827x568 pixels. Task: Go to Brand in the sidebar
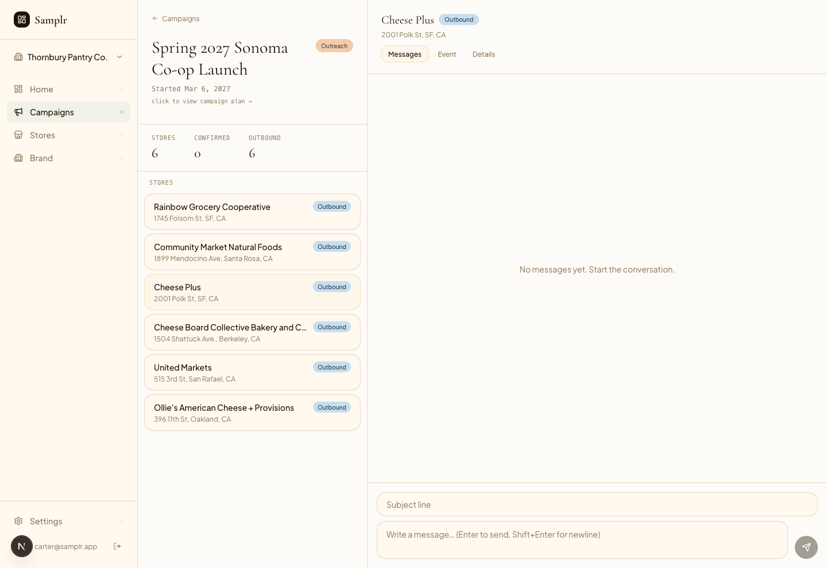click(68, 158)
